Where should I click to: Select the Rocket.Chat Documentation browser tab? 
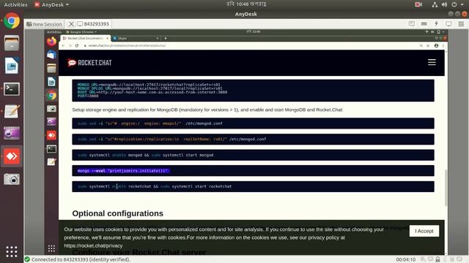click(x=85, y=38)
